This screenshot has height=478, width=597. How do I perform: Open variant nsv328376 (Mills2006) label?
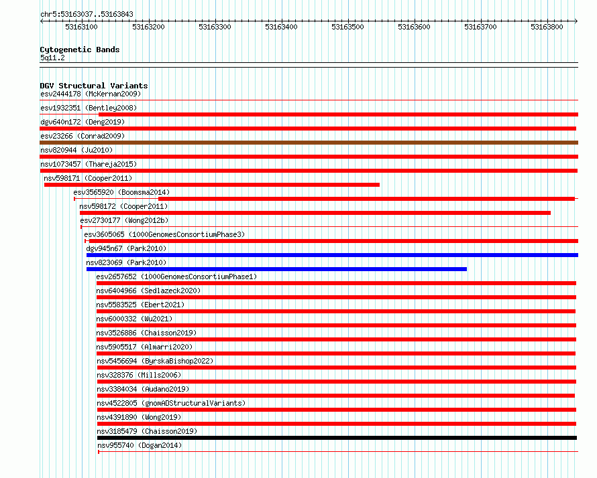coord(139,375)
